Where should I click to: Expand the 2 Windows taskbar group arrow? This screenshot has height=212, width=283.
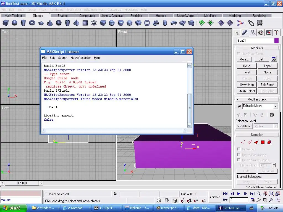tap(58, 208)
